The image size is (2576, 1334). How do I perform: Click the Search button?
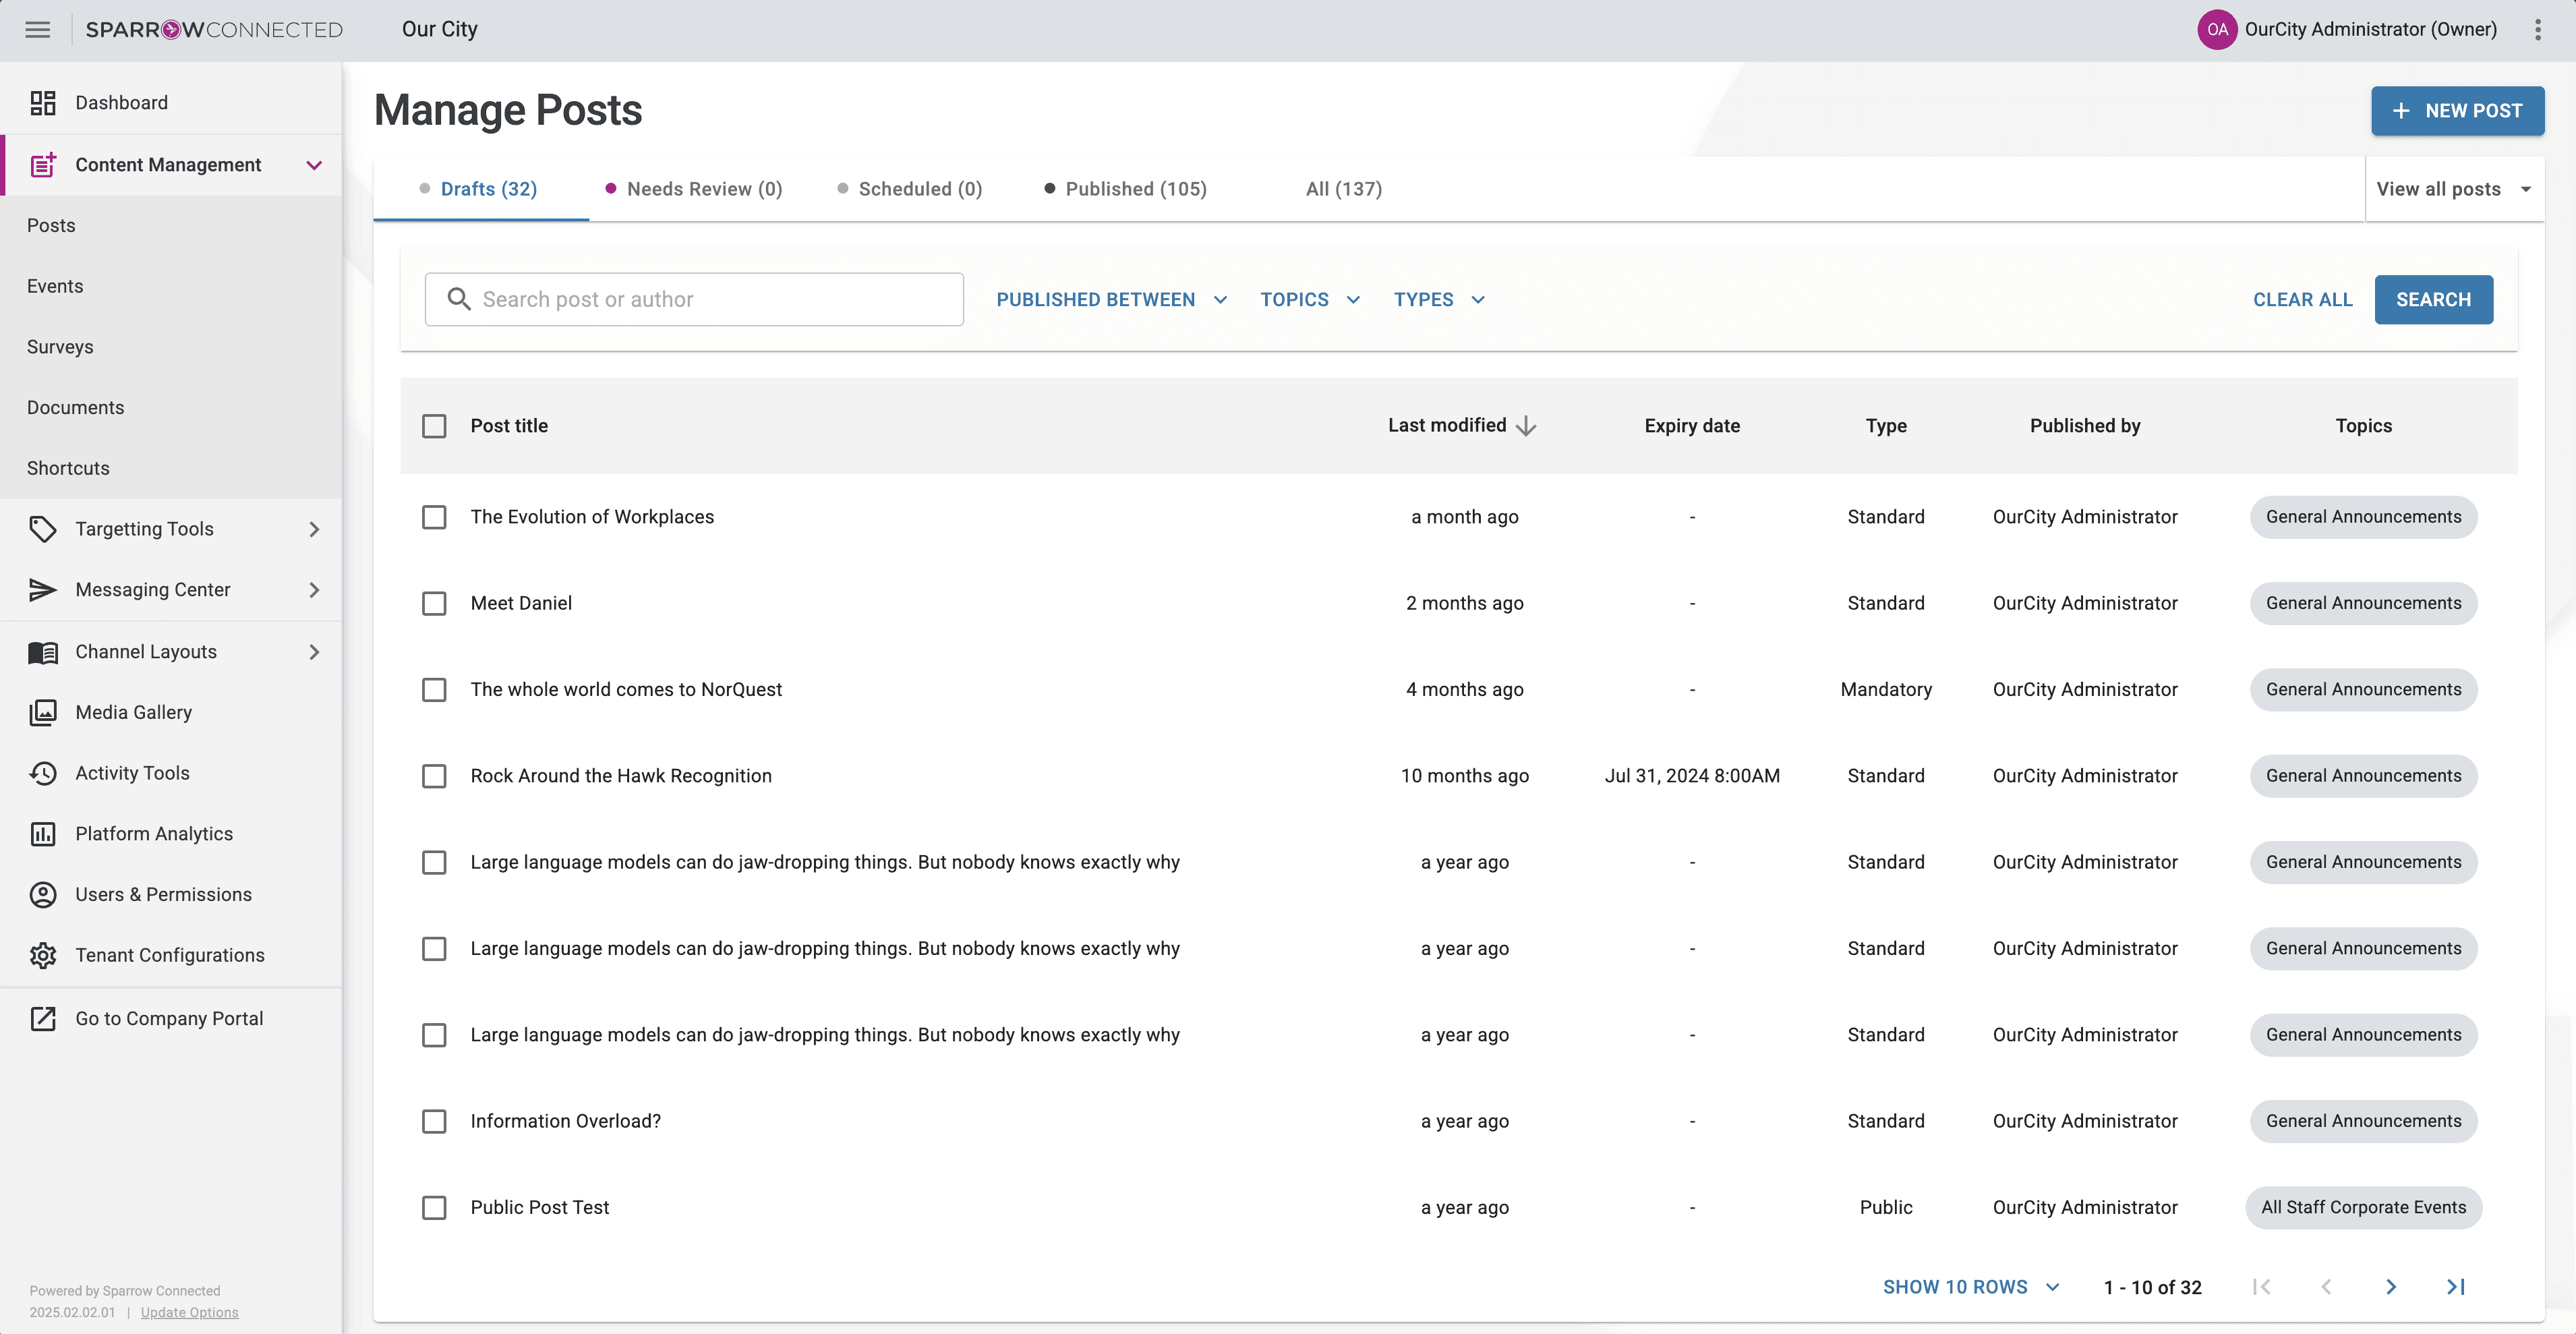click(x=2433, y=300)
